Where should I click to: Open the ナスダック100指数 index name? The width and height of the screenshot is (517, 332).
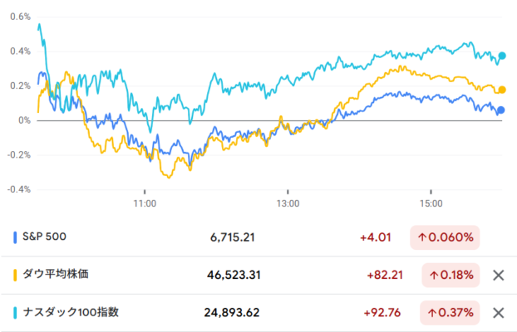pos(75,313)
